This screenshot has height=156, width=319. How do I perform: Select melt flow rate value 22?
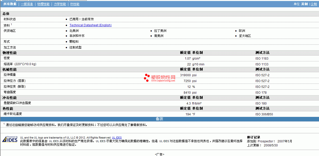(189, 64)
